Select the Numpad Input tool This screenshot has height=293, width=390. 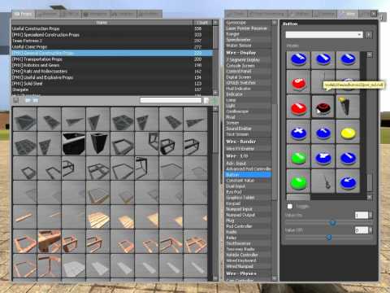248,209
